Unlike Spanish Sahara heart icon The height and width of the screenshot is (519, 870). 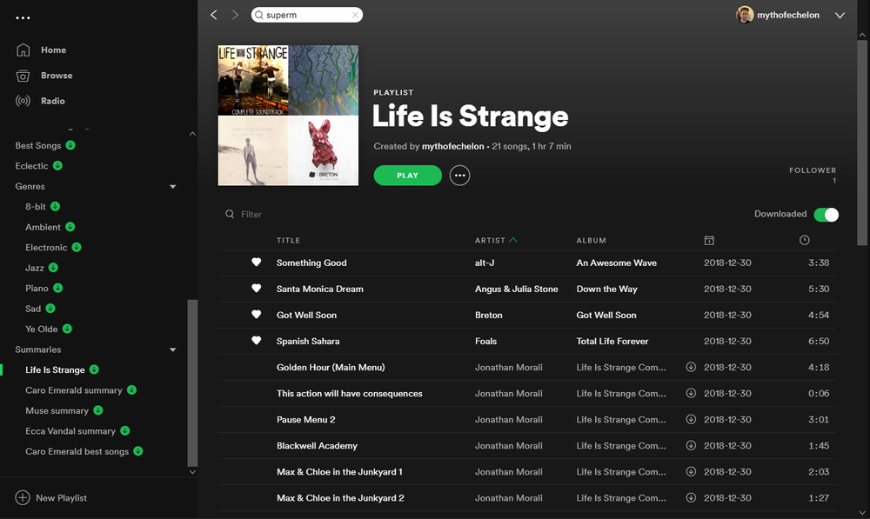pyautogui.click(x=257, y=341)
